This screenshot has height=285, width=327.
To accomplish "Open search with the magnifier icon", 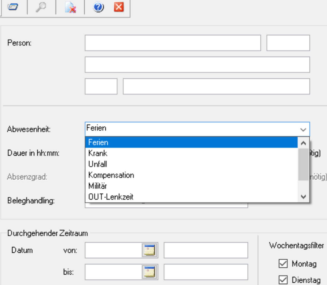I will click(41, 7).
